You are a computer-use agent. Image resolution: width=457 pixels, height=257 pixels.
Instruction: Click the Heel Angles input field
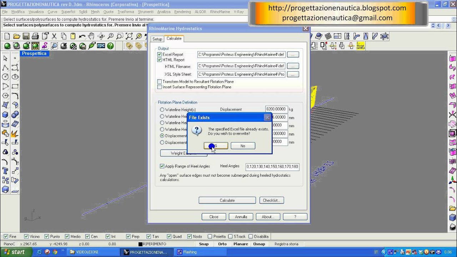tap(272, 167)
